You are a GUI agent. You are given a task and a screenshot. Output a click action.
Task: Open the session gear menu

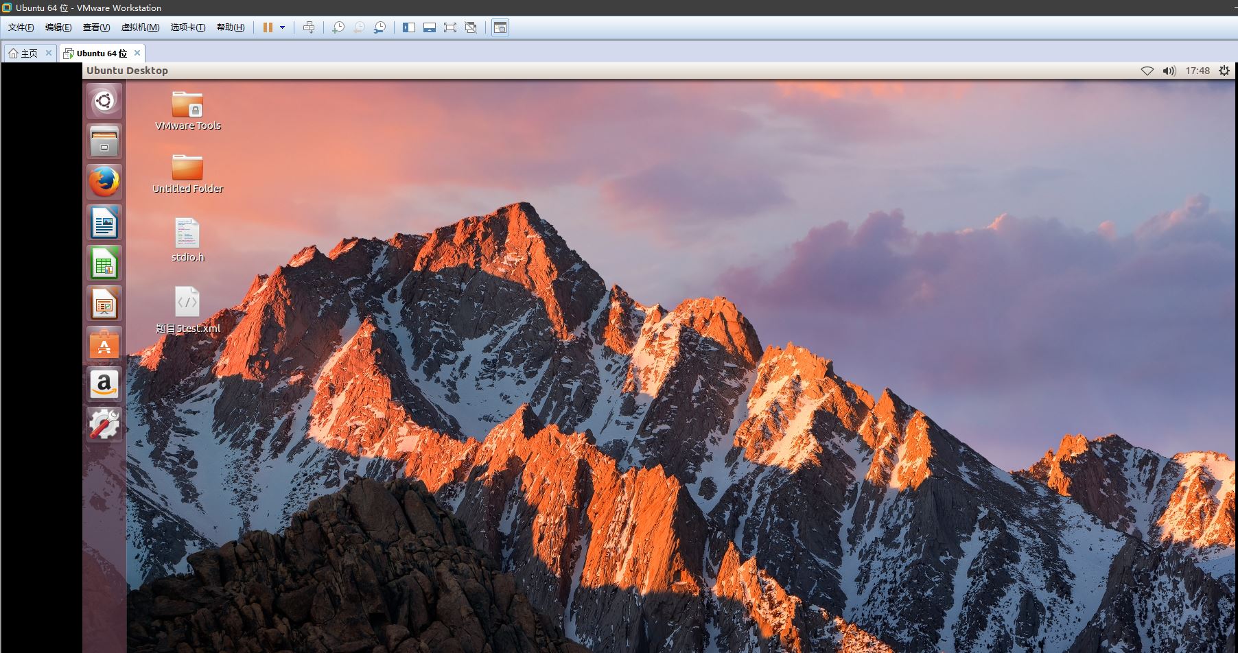click(x=1224, y=71)
